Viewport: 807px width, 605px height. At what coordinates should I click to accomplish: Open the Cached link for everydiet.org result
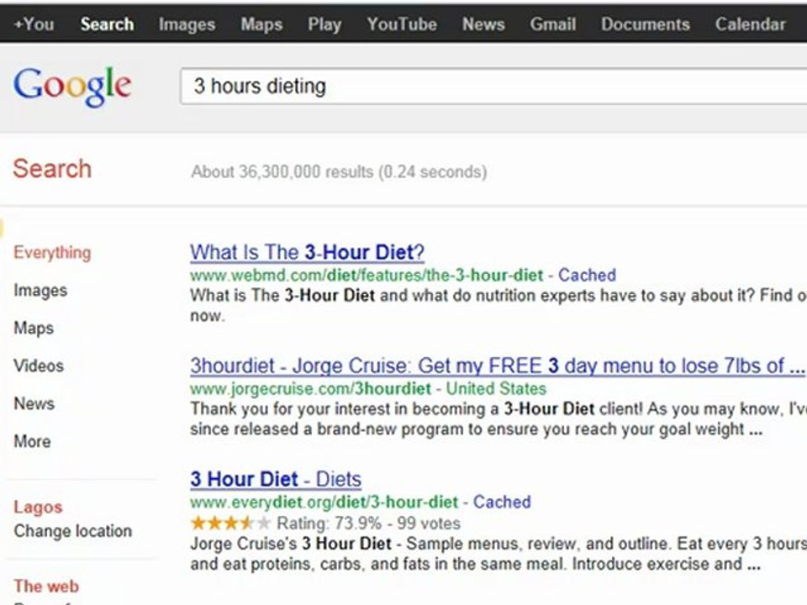click(x=502, y=502)
